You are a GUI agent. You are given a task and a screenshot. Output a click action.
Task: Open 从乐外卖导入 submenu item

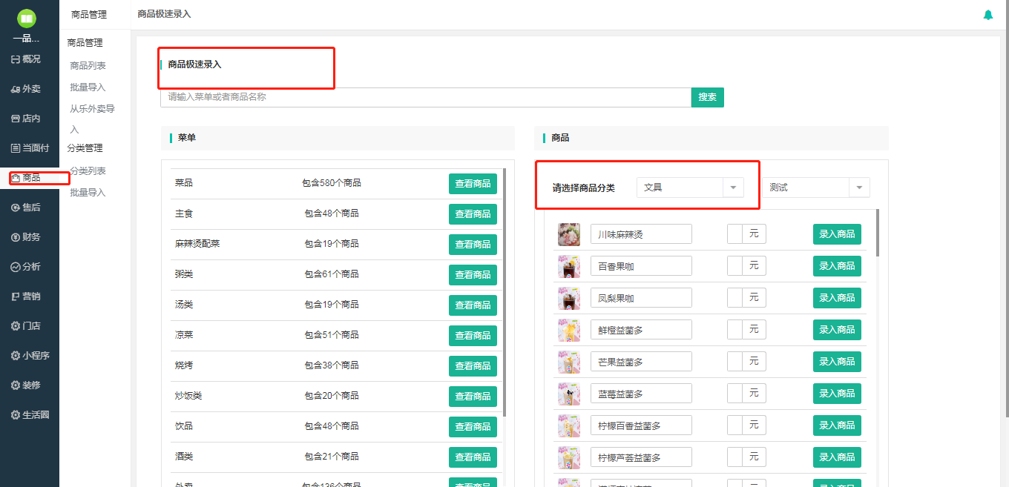point(93,119)
